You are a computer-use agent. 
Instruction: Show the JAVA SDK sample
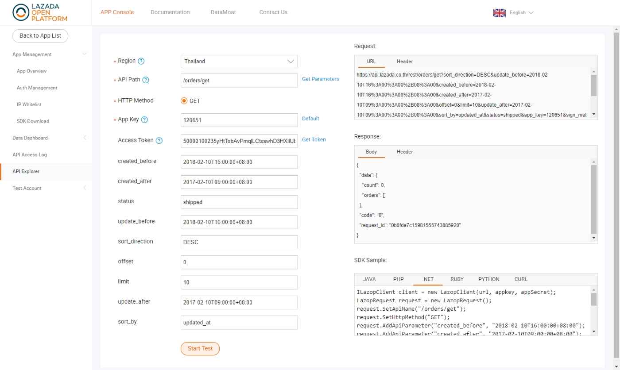369,279
